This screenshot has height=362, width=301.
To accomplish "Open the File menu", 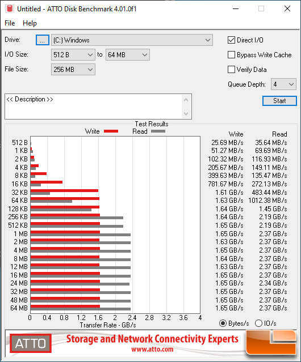I will [x=10, y=23].
